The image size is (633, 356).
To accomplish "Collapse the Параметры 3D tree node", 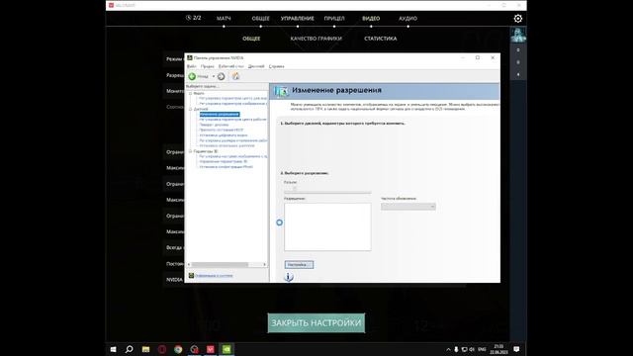I will (x=191, y=151).
